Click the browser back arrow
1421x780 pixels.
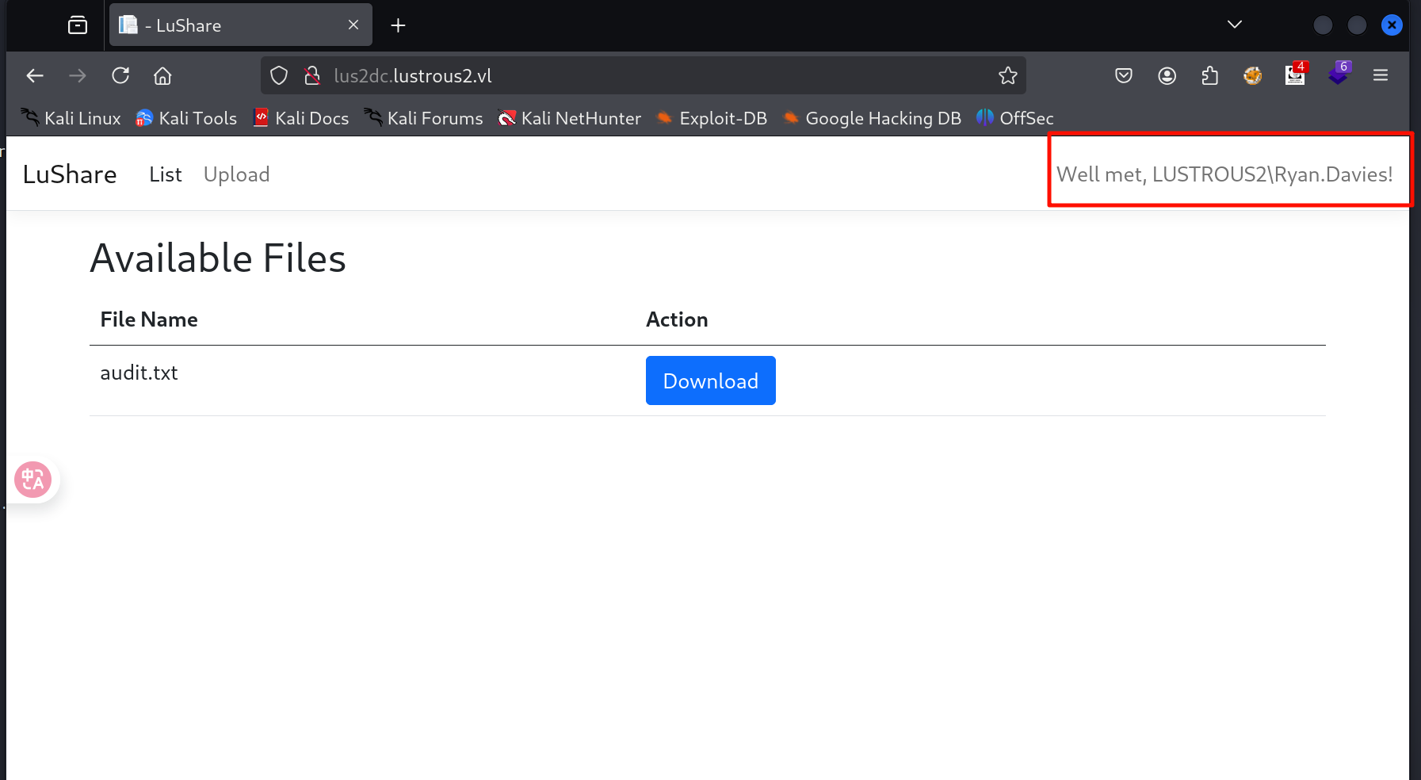tap(35, 75)
